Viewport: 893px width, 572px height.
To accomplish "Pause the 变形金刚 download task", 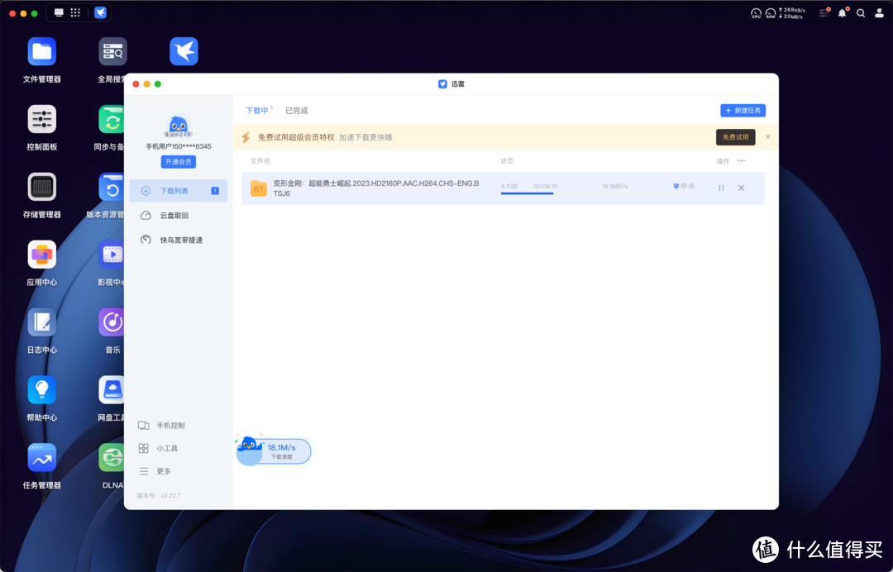I will click(x=721, y=188).
